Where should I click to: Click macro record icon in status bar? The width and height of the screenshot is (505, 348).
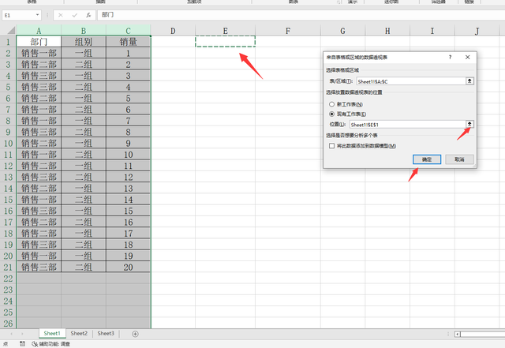tap(22, 344)
